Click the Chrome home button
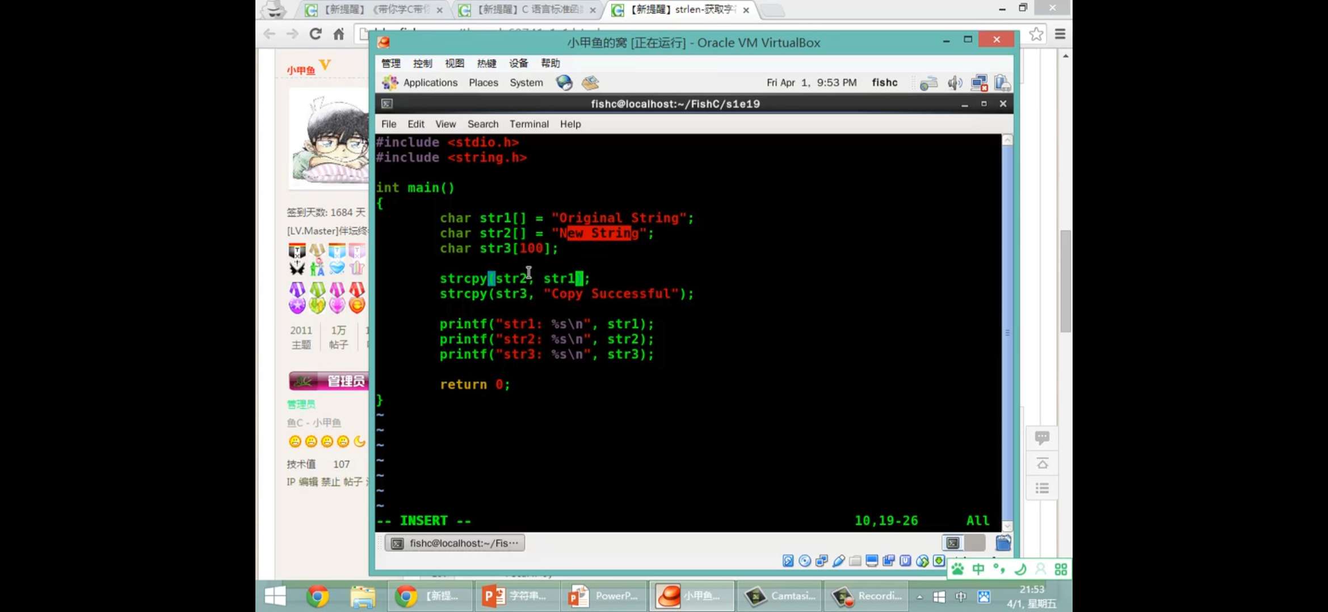This screenshot has height=612, width=1328. [x=339, y=34]
